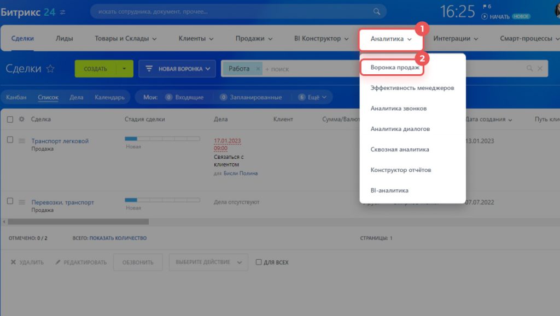The height and width of the screenshot is (316, 560).
Task: Enable the ДЛЯ ВСЕХ checkbox
Action: (x=259, y=262)
